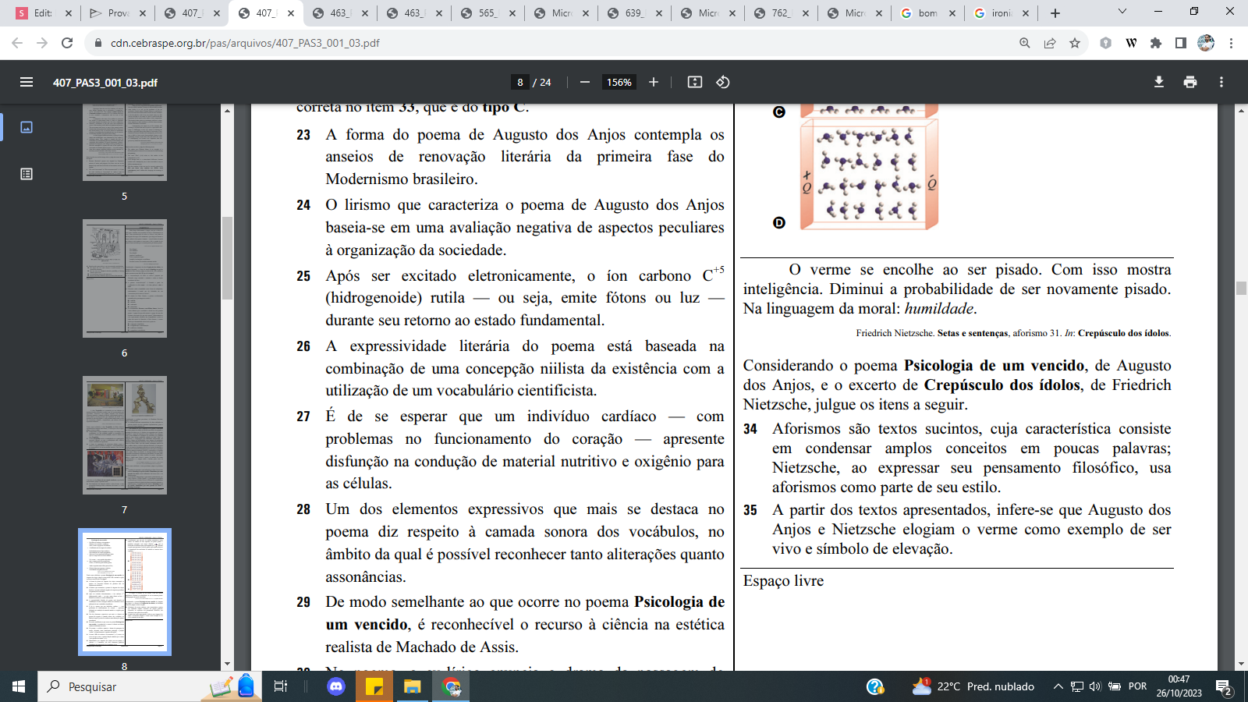Click thumbnail panel scrollbar handle
The width and height of the screenshot is (1248, 702).
point(227,258)
